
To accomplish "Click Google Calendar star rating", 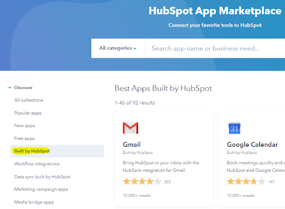I will tap(246, 182).
